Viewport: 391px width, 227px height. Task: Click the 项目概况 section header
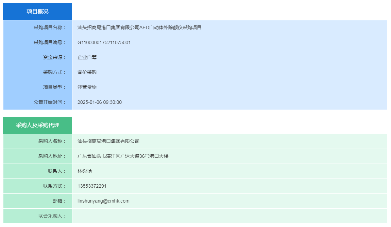pyautogui.click(x=37, y=12)
